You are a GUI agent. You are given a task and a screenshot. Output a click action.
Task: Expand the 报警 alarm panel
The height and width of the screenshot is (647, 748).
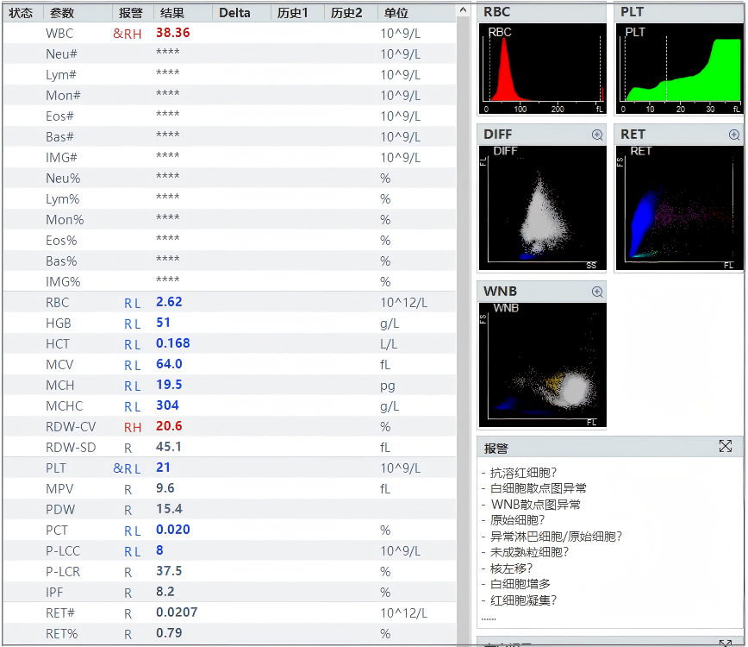pyautogui.click(x=725, y=447)
